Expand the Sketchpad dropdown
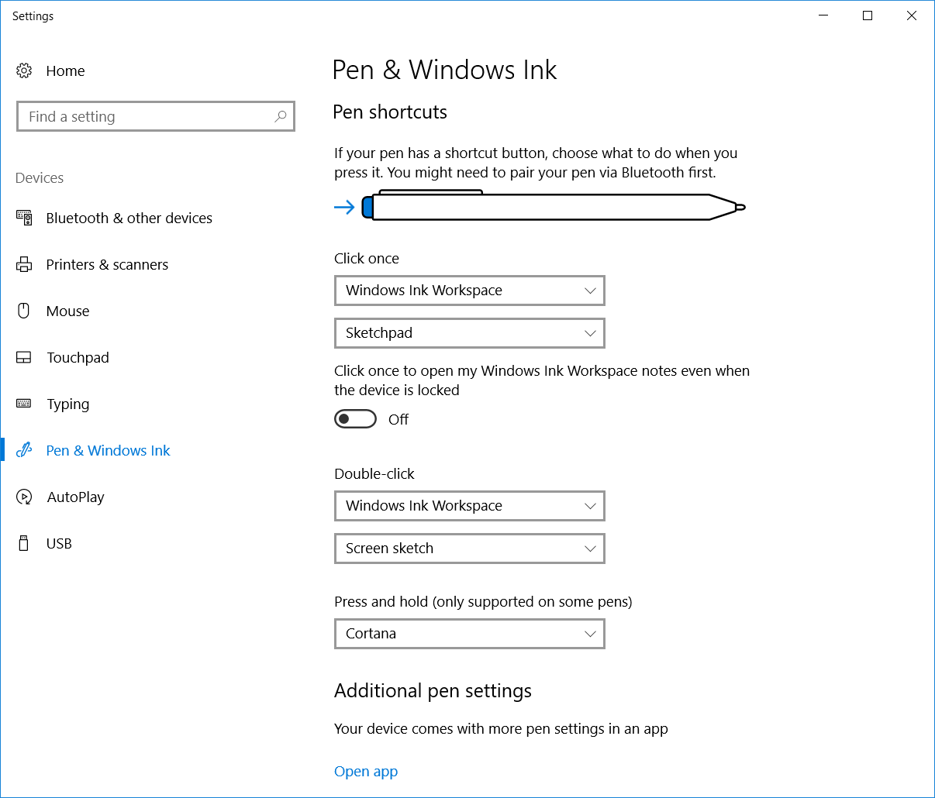The image size is (935, 798). tap(469, 333)
